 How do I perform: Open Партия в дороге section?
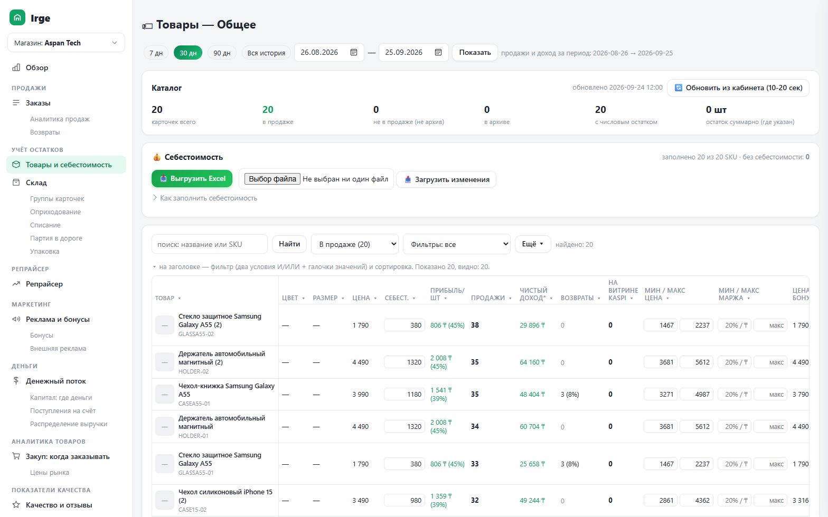(x=56, y=238)
